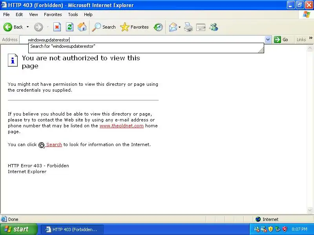Click the Mail envelope icon
Screen dimensions: 314x235
(173, 27)
